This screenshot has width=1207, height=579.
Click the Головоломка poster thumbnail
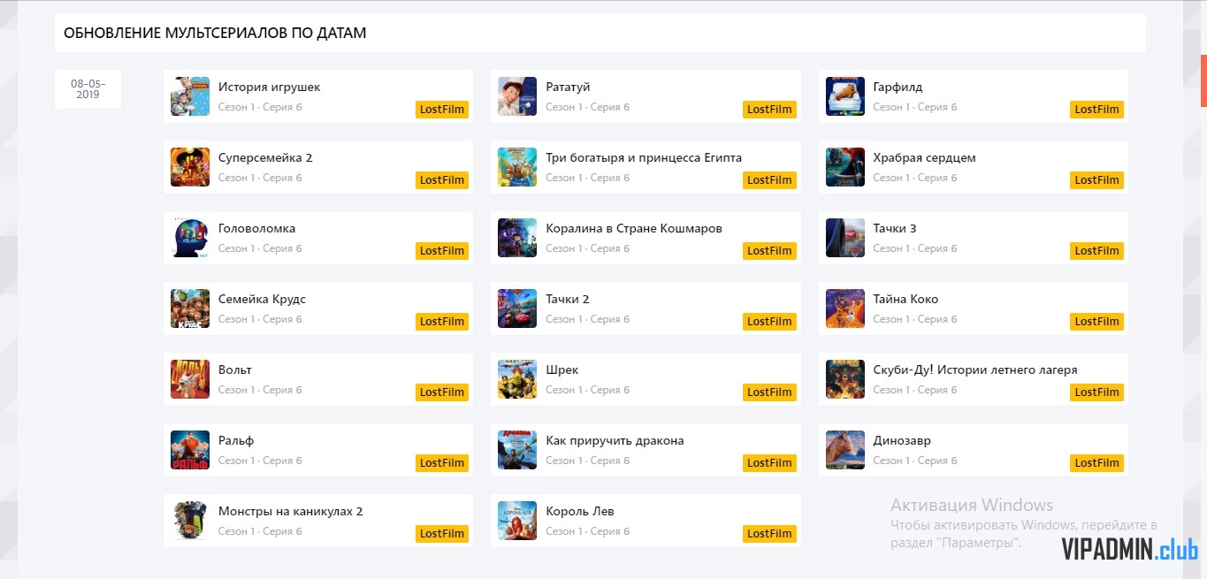click(190, 238)
